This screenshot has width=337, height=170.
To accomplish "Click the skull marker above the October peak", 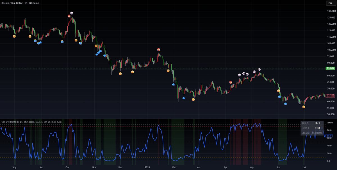I will (72, 13).
